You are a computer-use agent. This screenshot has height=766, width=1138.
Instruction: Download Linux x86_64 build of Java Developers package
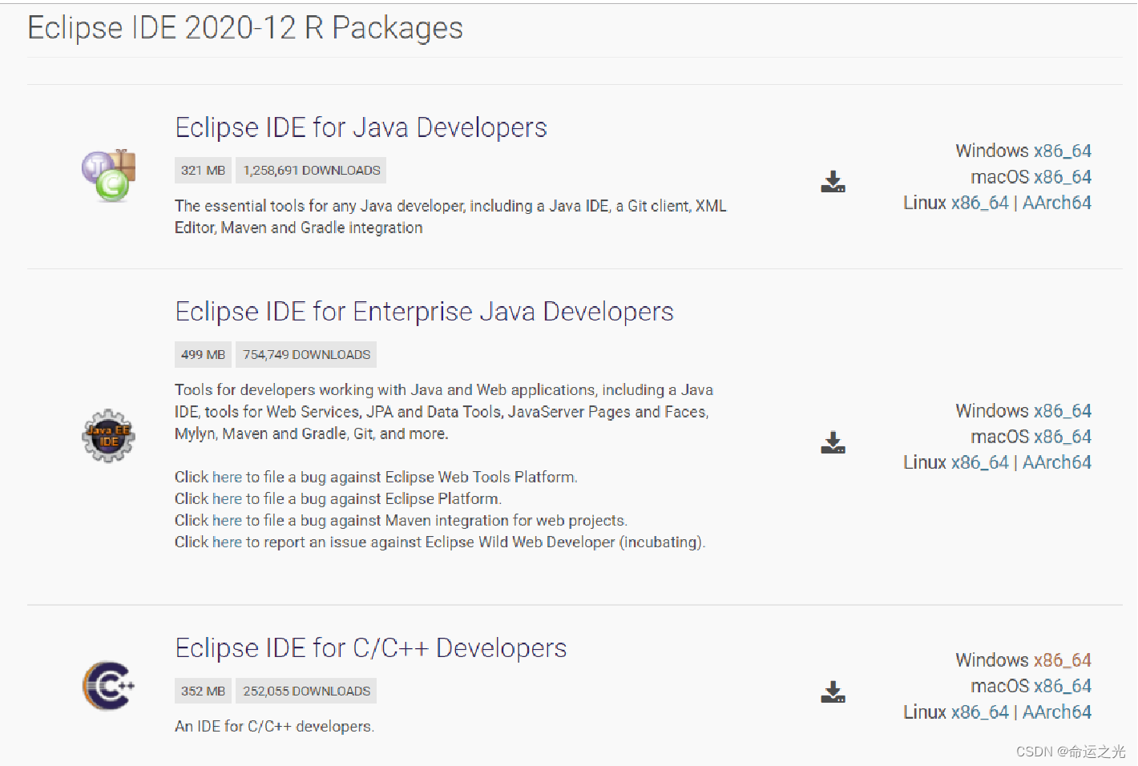point(979,203)
